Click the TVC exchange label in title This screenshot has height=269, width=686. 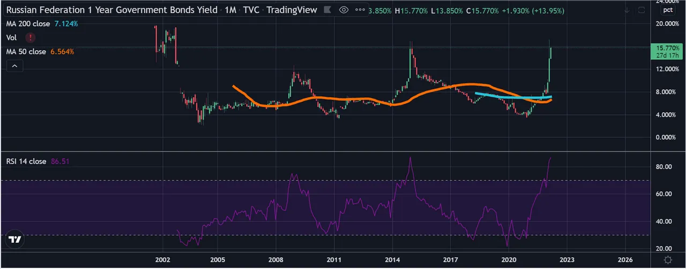coord(251,10)
